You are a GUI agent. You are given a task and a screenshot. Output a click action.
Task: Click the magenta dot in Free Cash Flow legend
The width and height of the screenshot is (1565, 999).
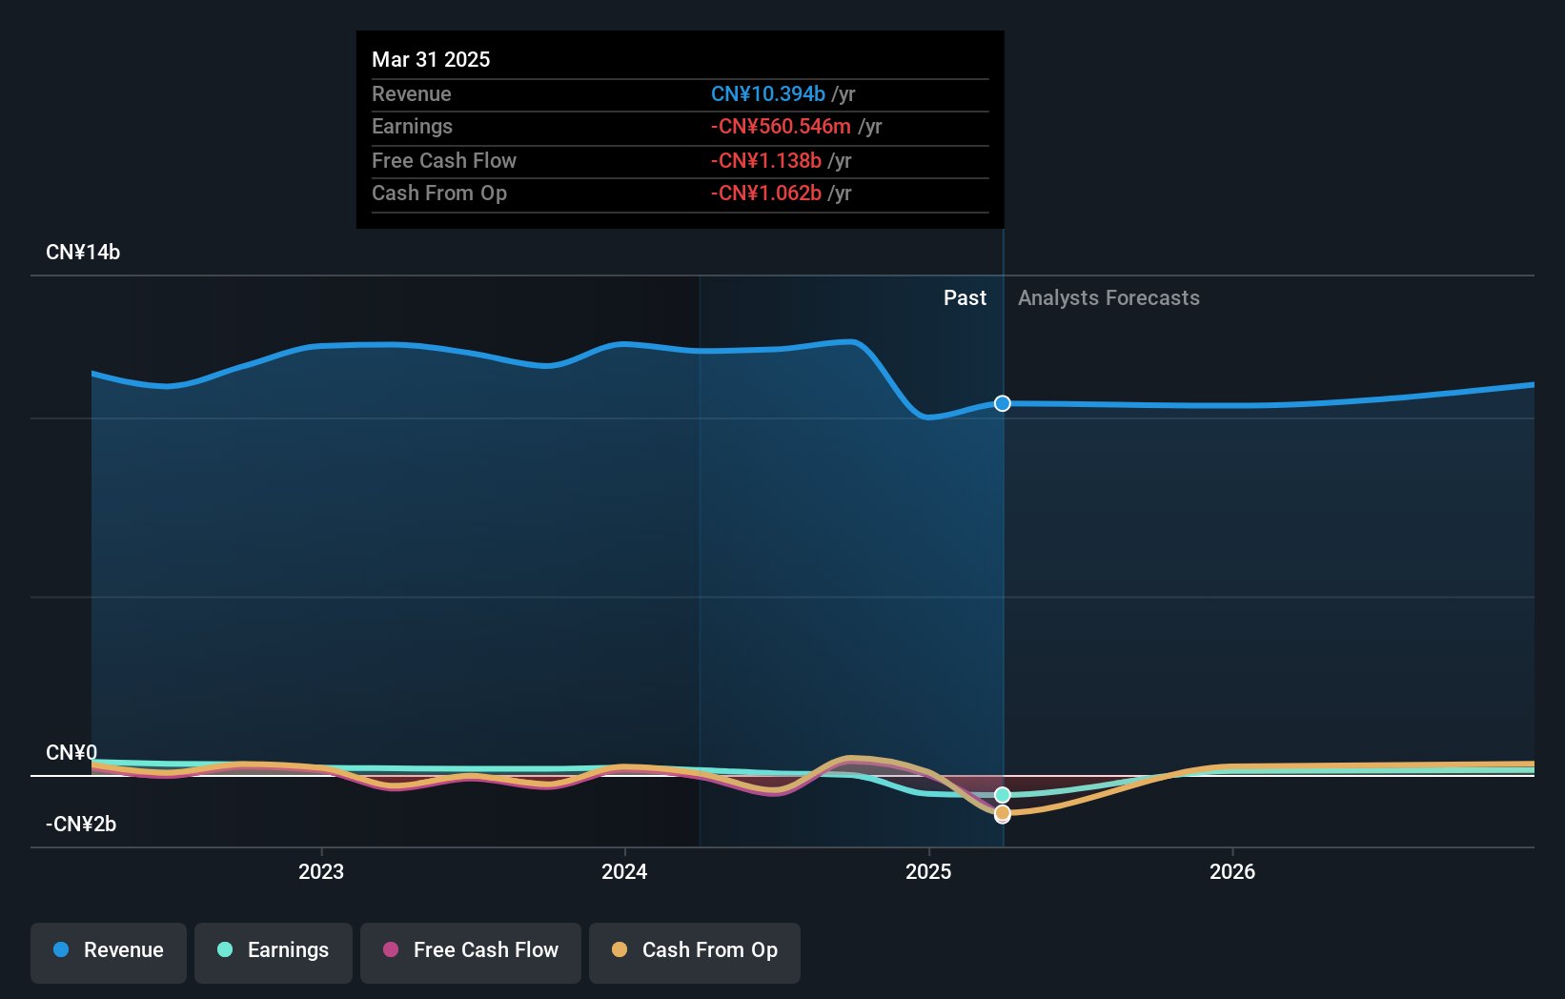point(391,949)
